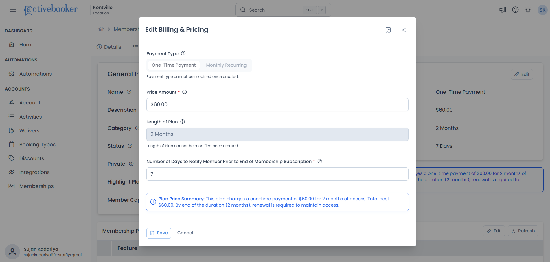Save the billing and pricing changes
Screen dimensions: 550x262
(x=159, y=233)
